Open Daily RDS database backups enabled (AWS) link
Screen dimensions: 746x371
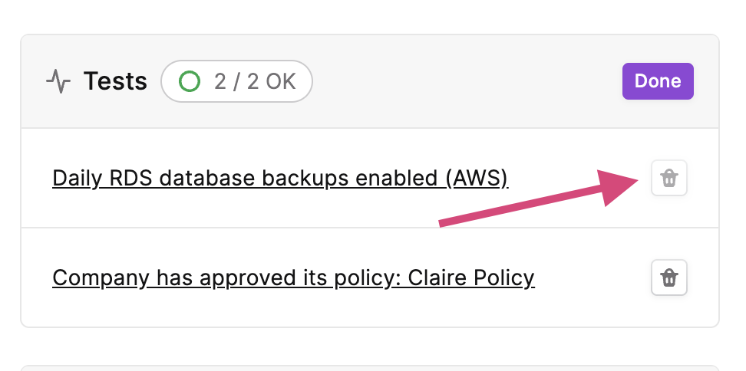[x=280, y=179]
